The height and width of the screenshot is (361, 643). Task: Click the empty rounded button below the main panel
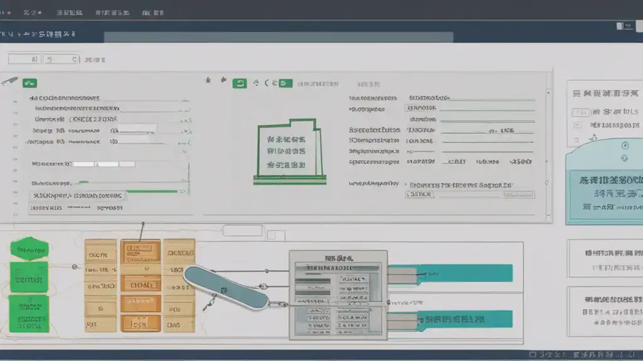pos(242,231)
